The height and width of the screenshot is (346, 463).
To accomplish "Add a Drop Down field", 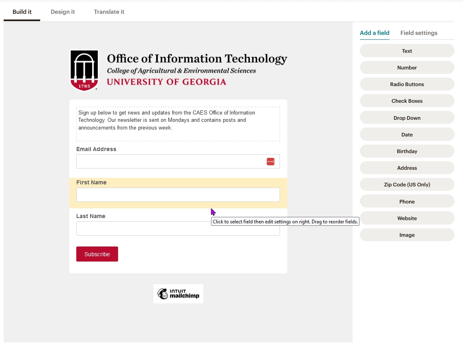I will click(407, 117).
